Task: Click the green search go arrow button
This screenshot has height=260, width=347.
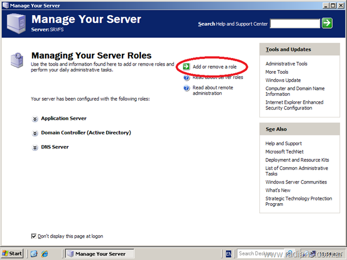Action: pyautogui.click(x=327, y=23)
